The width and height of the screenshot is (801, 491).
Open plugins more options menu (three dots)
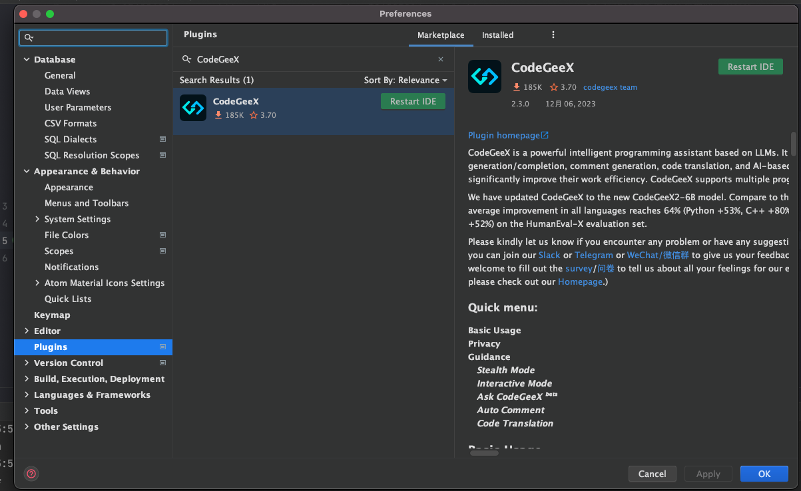[553, 35]
